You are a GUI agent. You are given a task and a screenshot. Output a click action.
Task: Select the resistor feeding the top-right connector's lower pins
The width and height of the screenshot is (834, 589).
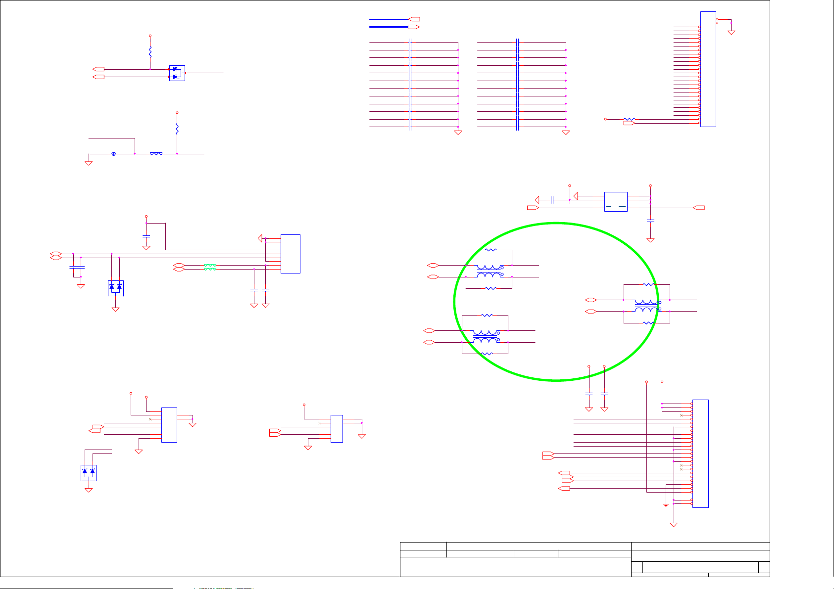point(629,119)
